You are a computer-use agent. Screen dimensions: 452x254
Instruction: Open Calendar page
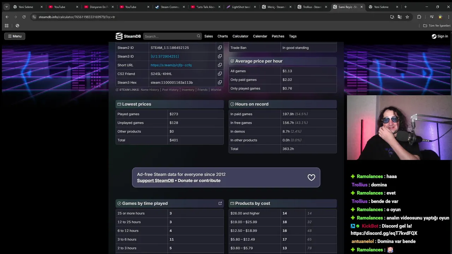point(260,36)
